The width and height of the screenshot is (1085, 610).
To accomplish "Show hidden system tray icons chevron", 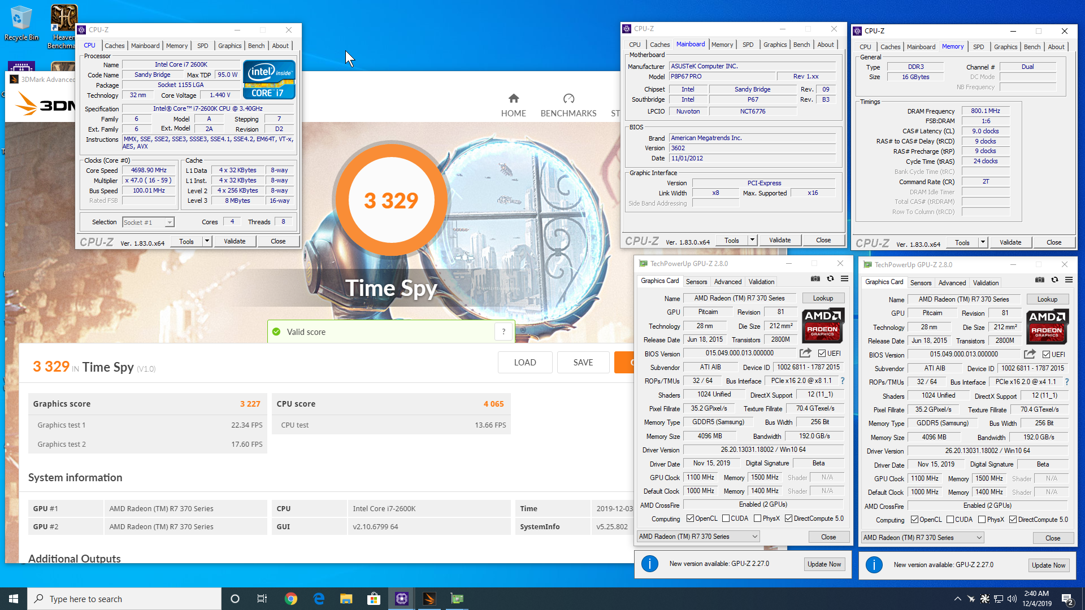I will tap(957, 599).
